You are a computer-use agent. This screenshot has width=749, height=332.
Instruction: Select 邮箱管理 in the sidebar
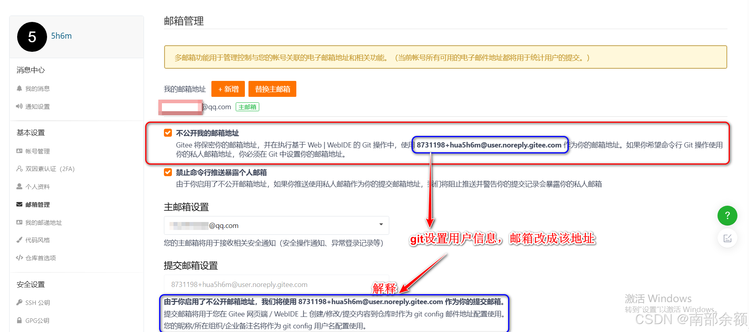tap(37, 204)
